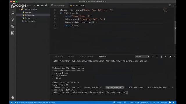
Task: Close the inv_app.py editor tab
Action: [84, 5]
